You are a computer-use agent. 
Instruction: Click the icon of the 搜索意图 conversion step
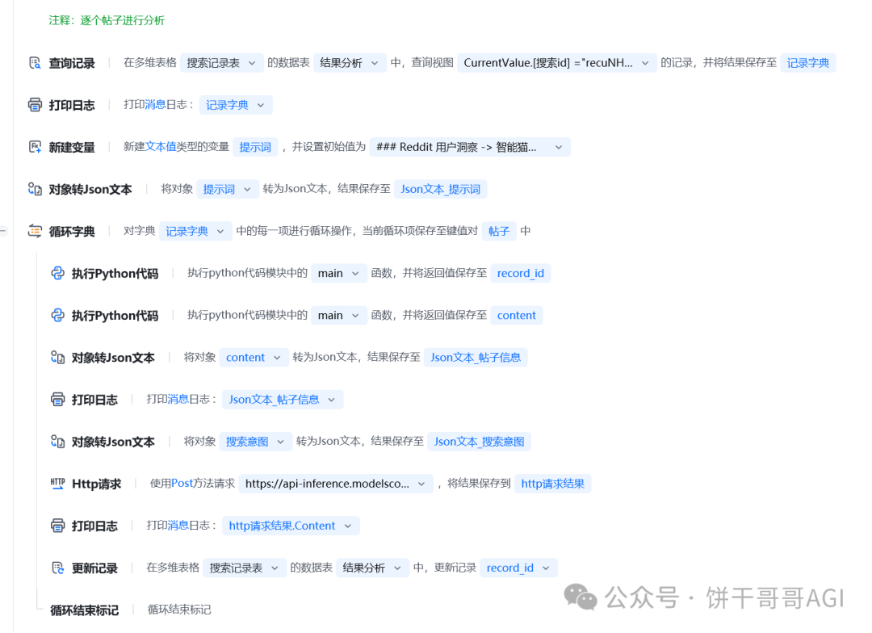click(58, 442)
